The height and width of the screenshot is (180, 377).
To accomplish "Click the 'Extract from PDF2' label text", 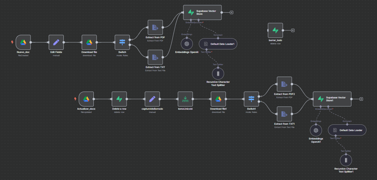I will pyautogui.click(x=284, y=94).
